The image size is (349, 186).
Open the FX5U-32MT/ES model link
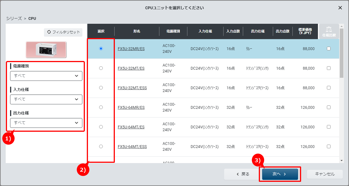pyautogui.click(x=131, y=68)
